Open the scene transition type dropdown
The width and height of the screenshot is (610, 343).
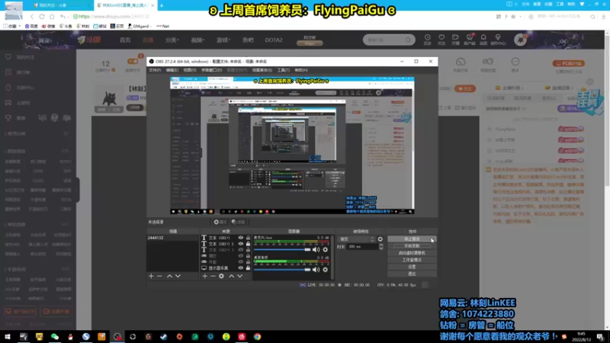coord(356,239)
